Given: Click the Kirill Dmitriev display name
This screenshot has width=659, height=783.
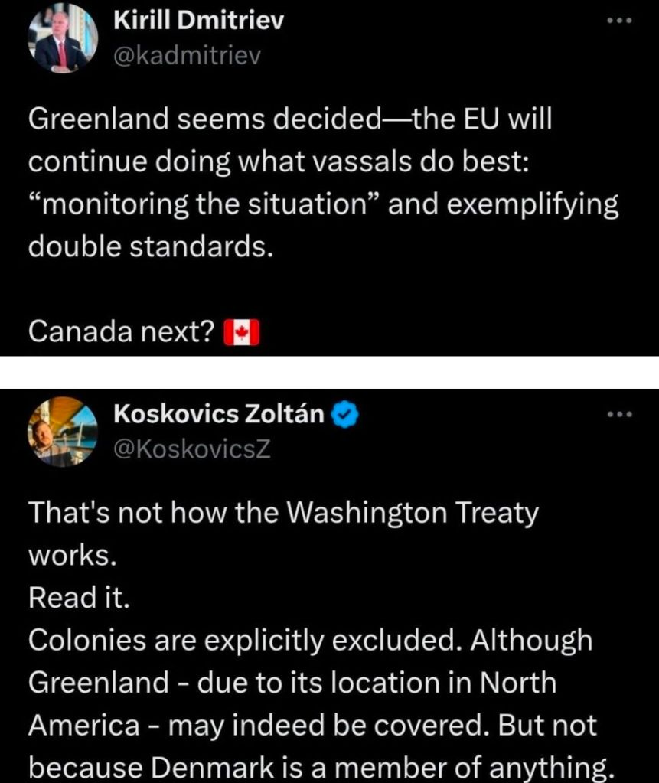Looking at the screenshot, I should click(198, 21).
